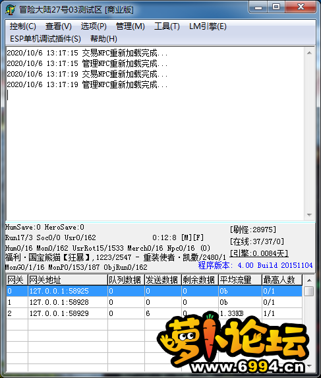The width and height of the screenshot is (321, 378).
Task: Click the 1/1 max players cell
Action: pos(282,313)
